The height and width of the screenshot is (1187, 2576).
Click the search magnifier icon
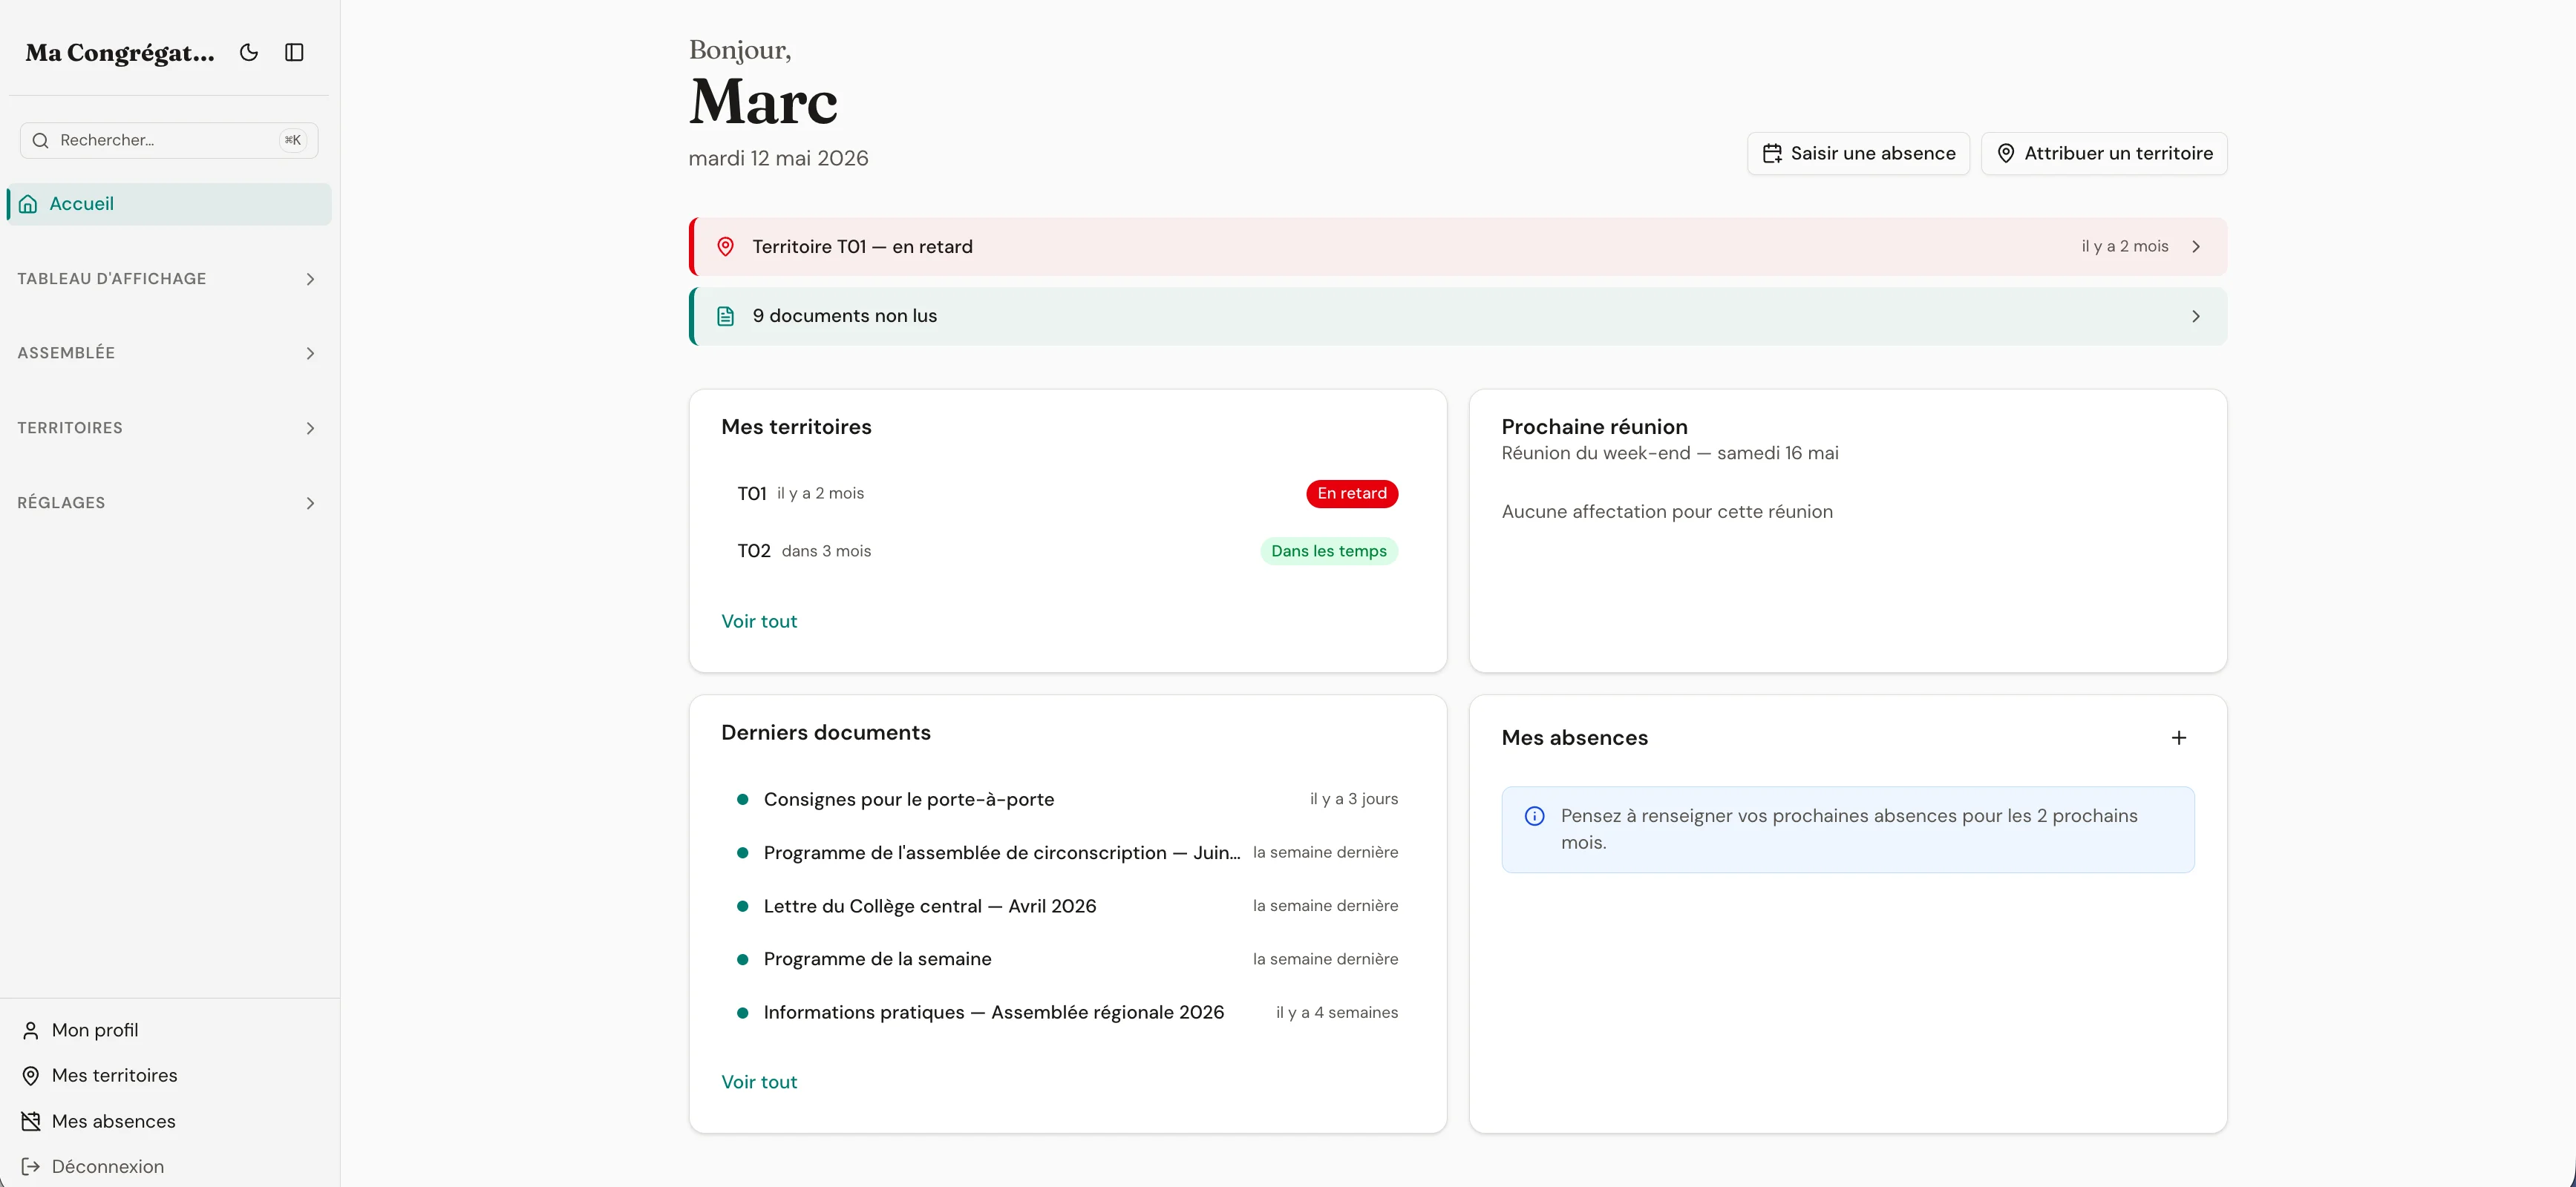[x=41, y=140]
